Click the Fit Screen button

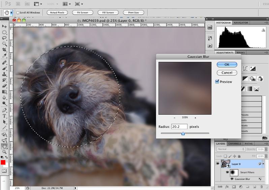(82, 12)
